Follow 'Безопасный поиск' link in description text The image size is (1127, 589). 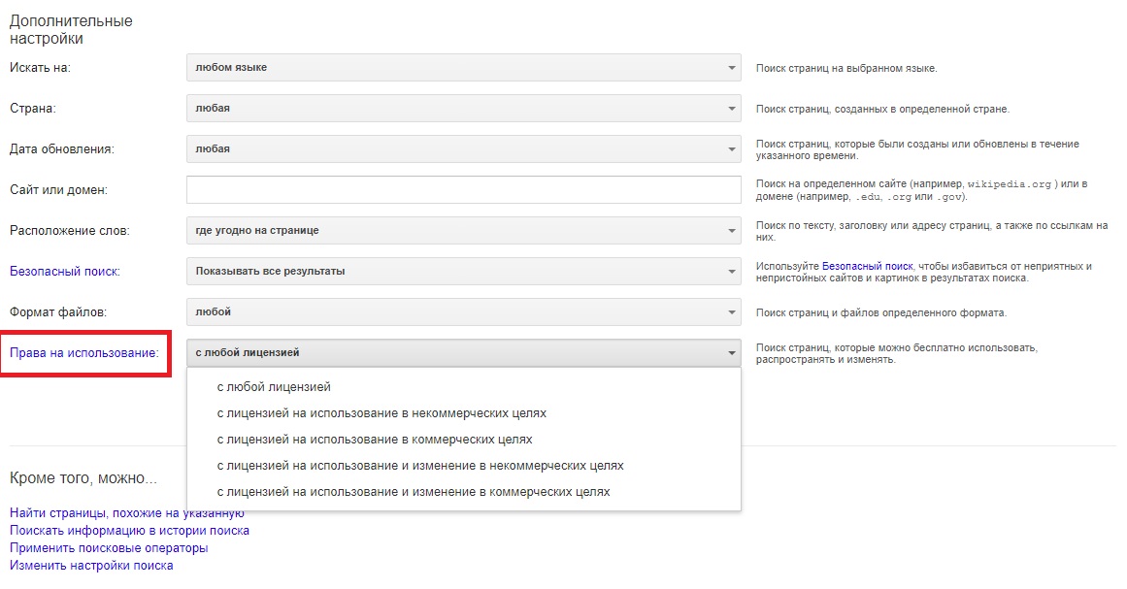(867, 265)
